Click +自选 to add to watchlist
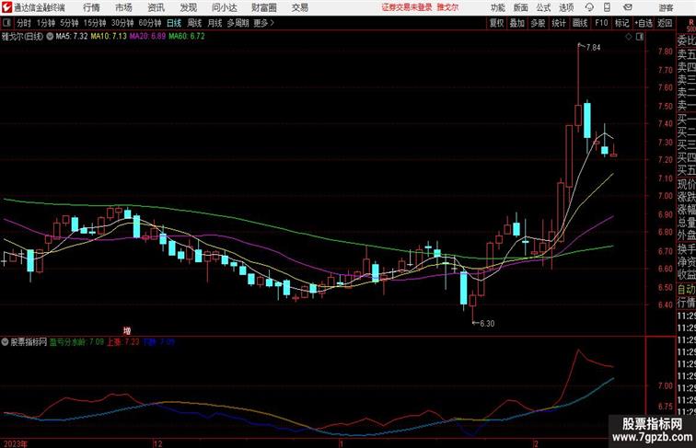 coord(644,23)
